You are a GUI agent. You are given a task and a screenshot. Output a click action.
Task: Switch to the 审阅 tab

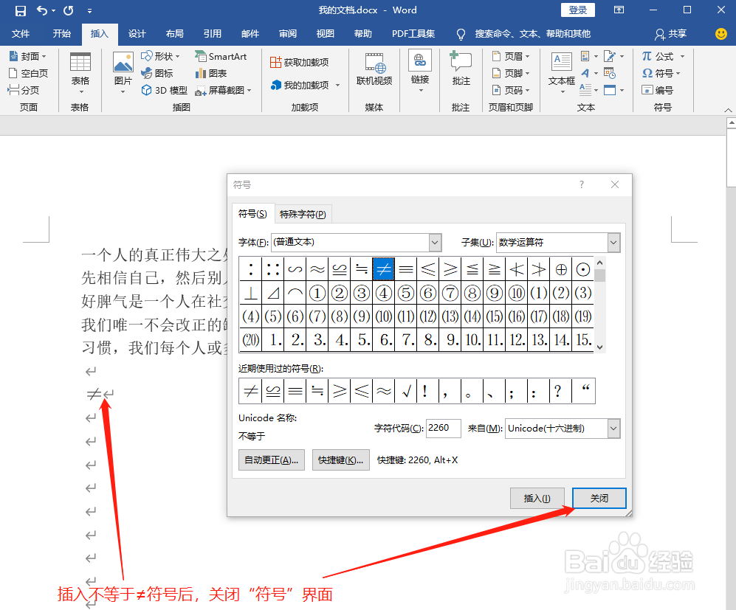click(288, 34)
